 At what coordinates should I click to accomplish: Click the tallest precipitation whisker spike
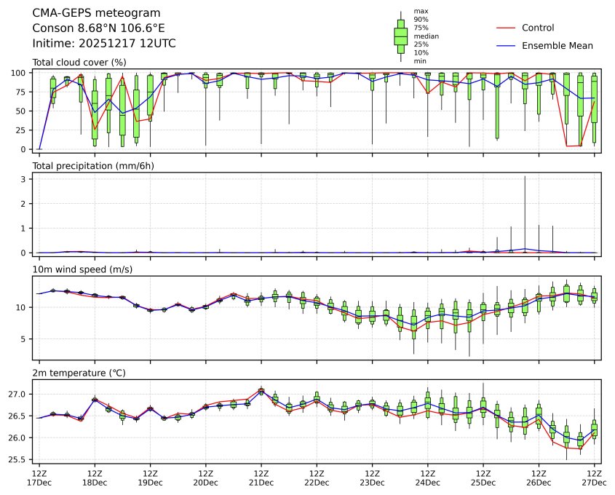pyautogui.click(x=525, y=211)
